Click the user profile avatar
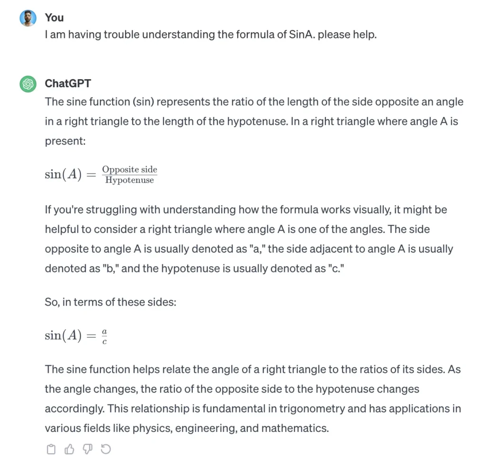Image resolution: width=485 pixels, height=468 pixels. pyautogui.click(x=28, y=18)
